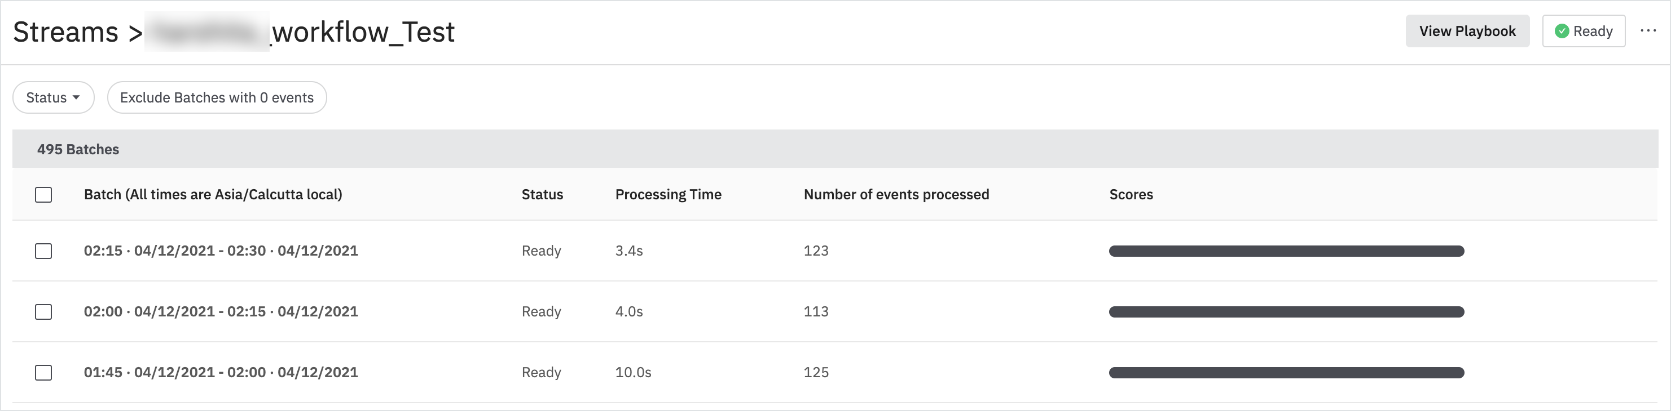Open the 01:45 - 02:00 batch entry

pos(221,373)
